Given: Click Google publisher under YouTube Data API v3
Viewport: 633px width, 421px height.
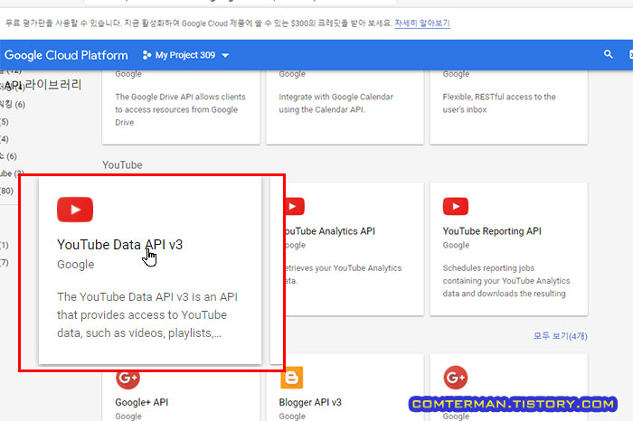Looking at the screenshot, I should tap(75, 264).
